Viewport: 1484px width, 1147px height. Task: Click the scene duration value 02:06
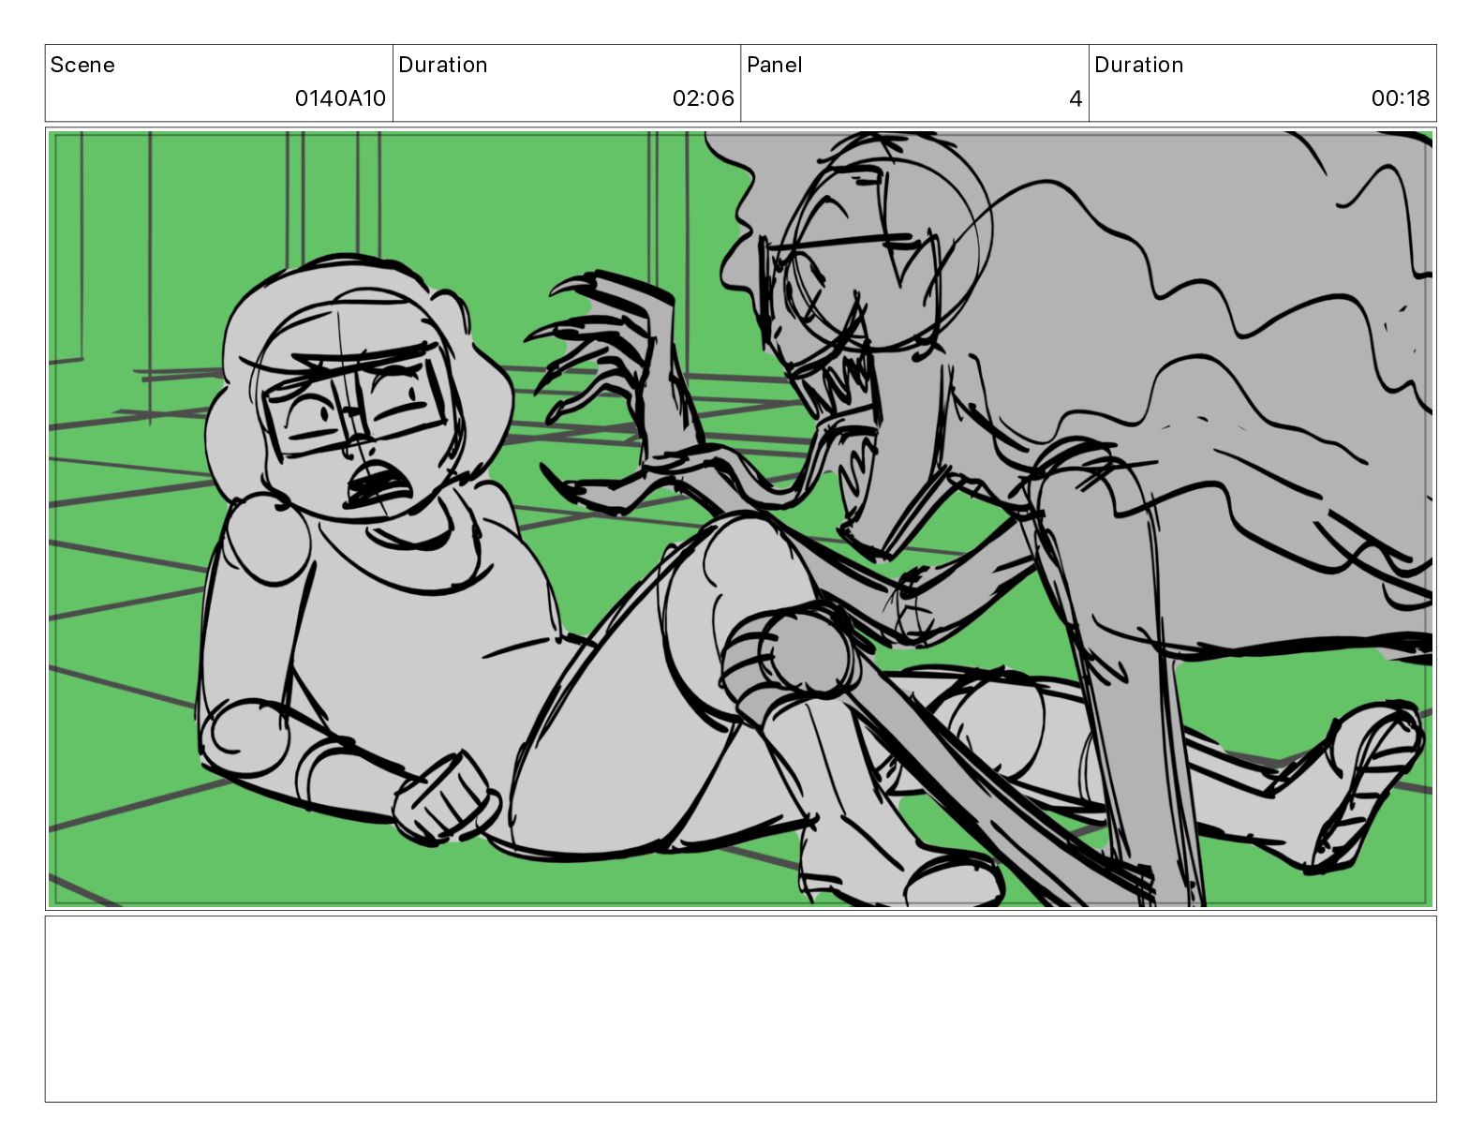(703, 98)
